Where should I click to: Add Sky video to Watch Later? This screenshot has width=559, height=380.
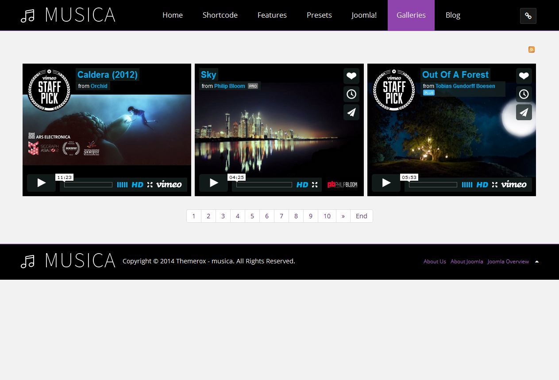click(x=351, y=94)
